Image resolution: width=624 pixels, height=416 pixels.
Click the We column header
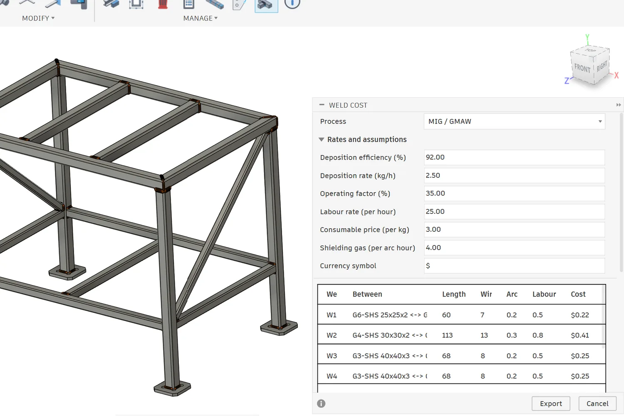tap(332, 294)
